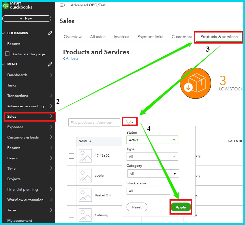
Task: Switch to the Payment links tab
Action: tap(150, 37)
